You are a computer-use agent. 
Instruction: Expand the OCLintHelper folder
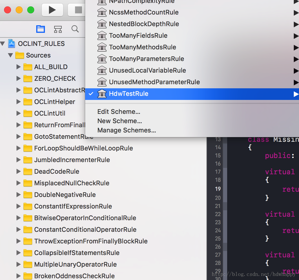tap(19, 102)
